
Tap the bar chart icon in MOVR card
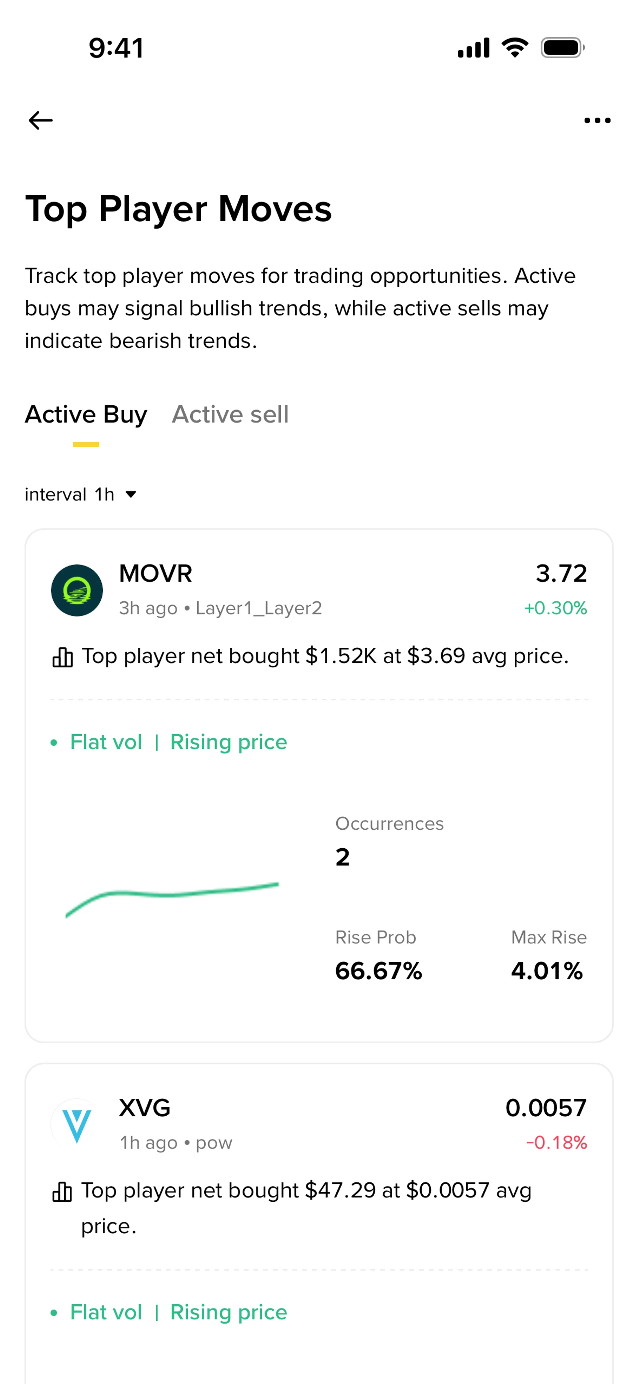click(x=62, y=657)
